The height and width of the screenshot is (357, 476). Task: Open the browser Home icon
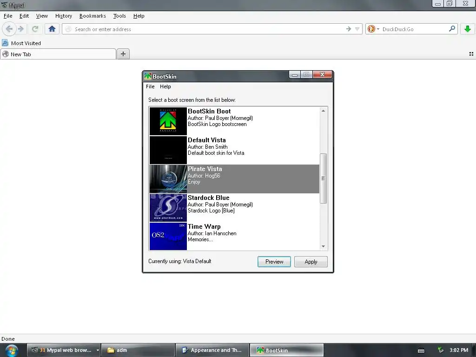(x=52, y=29)
